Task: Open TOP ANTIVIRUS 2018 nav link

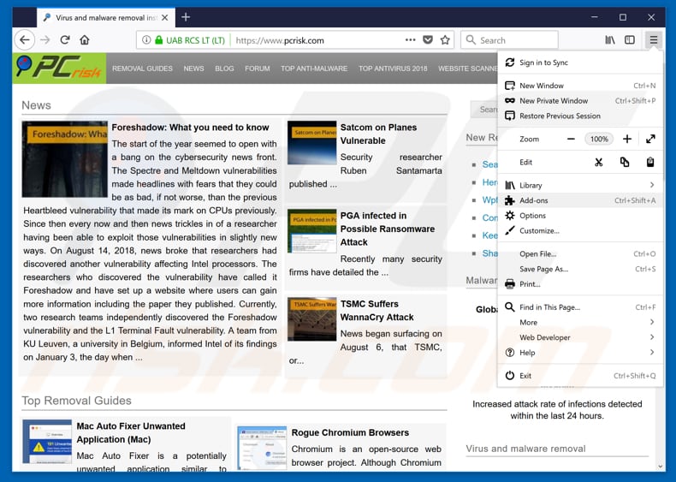Action: [x=393, y=68]
